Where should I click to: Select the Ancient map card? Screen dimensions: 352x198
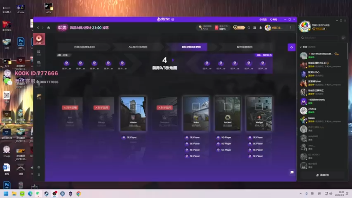point(227,114)
